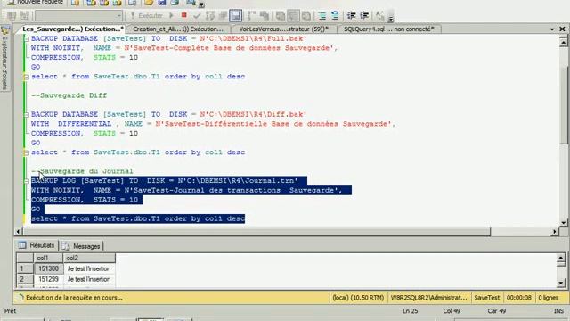The width and height of the screenshot is (570, 321).
Task: Click the SaveTest database name in status bar
Action: (487, 297)
